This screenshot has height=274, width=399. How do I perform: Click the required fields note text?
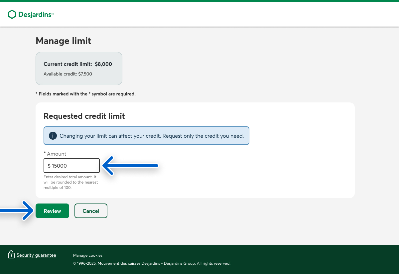85,94
